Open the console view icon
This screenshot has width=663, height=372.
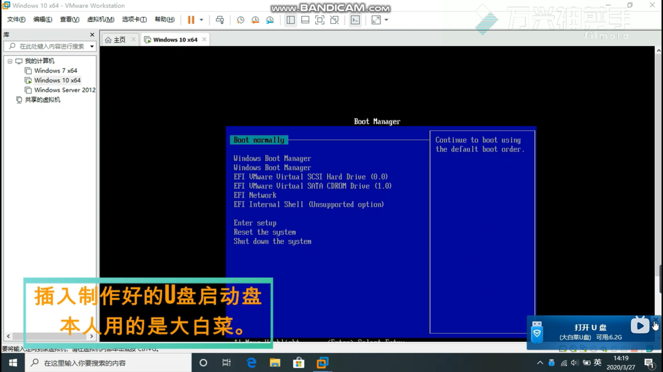355,20
